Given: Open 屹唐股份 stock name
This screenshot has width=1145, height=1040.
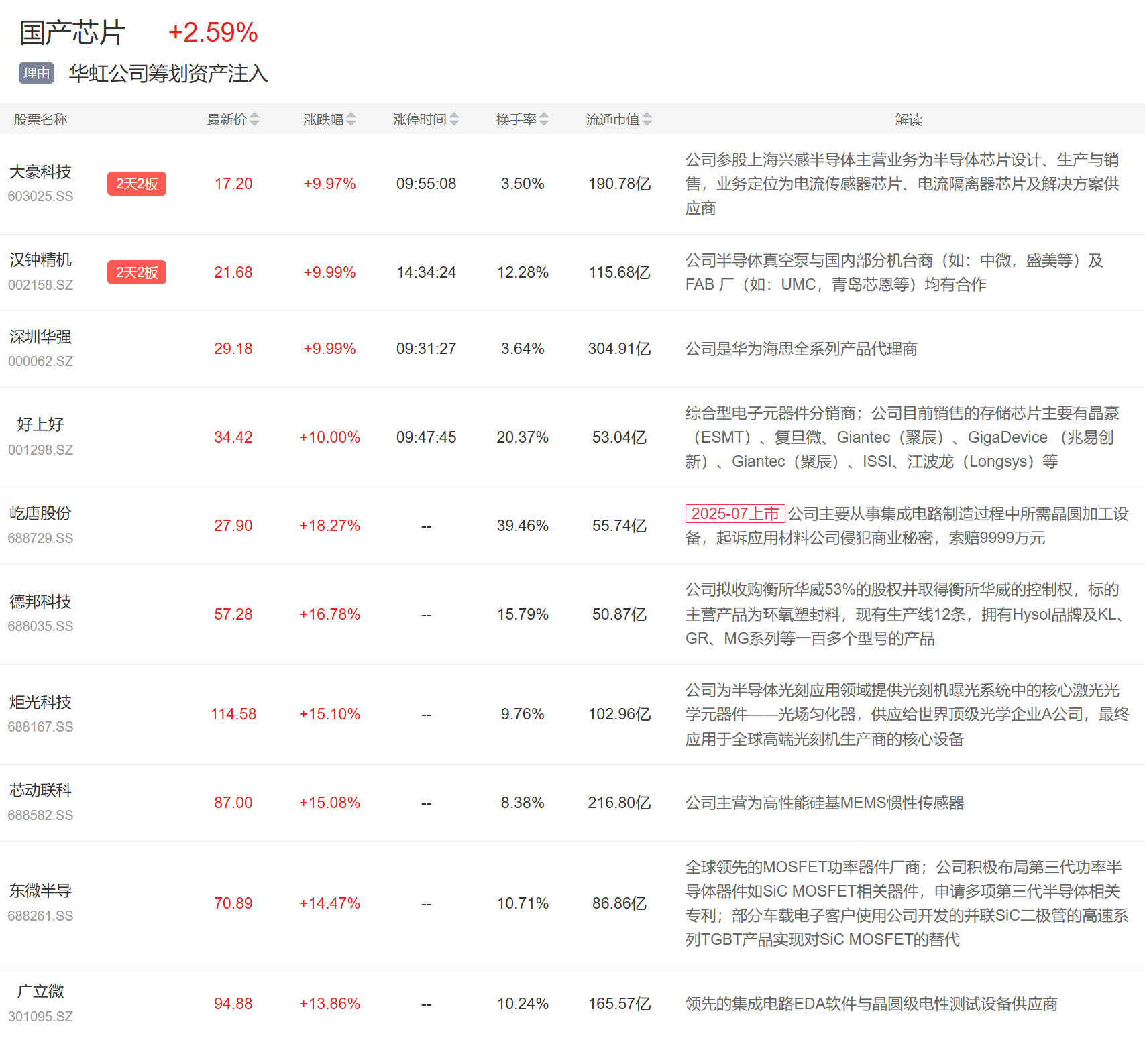Looking at the screenshot, I should point(40,513).
